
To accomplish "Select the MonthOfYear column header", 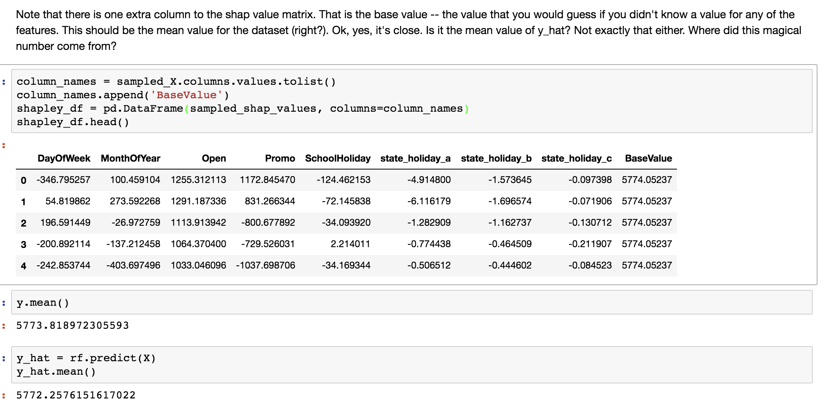I will 131,158.
